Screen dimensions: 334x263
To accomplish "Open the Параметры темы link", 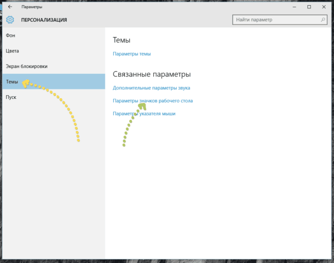I will click(131, 54).
